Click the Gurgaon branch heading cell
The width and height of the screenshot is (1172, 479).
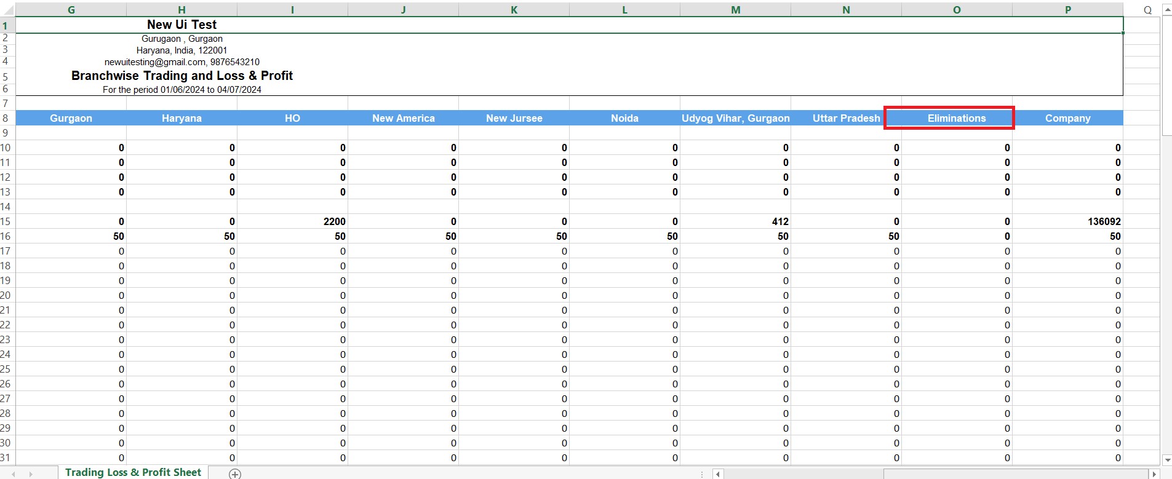tap(71, 118)
